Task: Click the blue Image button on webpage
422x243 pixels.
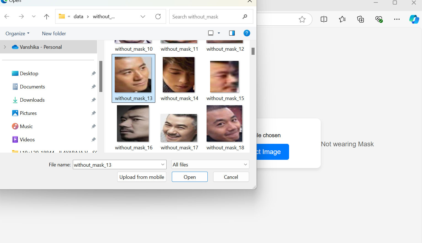Action: (273, 152)
